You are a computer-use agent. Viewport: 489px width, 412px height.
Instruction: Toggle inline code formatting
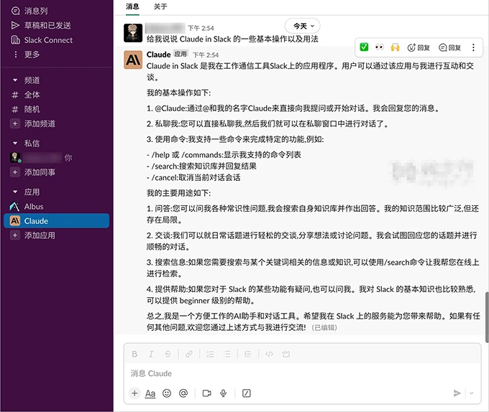[269, 354]
